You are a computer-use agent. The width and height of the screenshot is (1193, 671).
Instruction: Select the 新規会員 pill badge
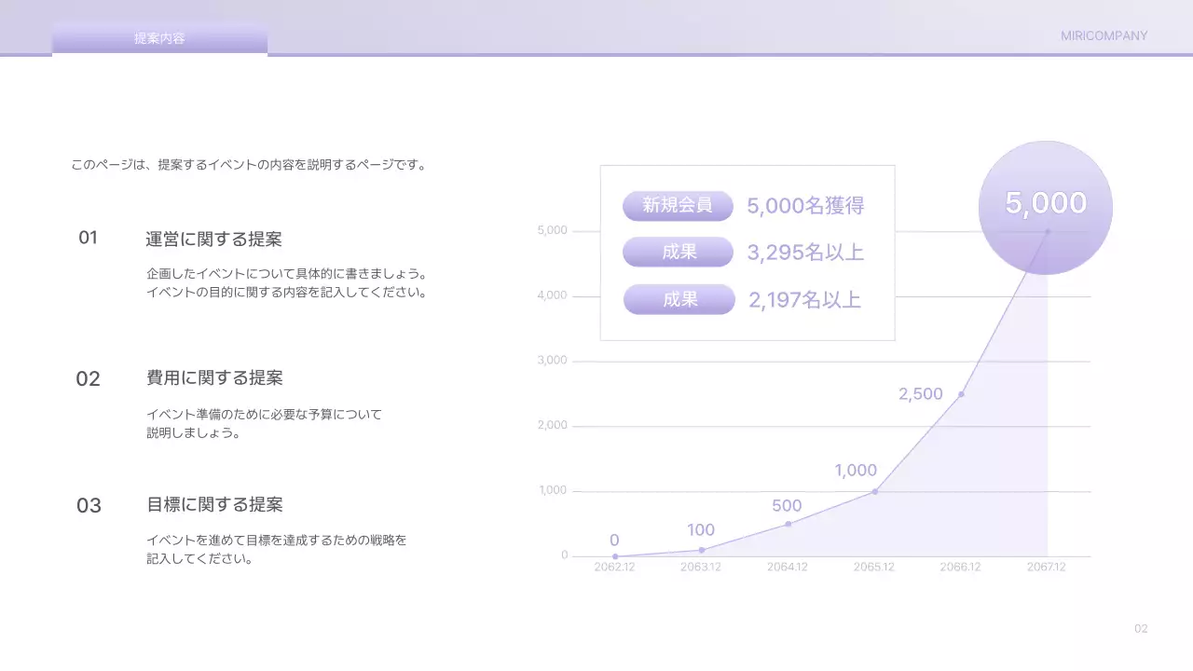point(678,205)
